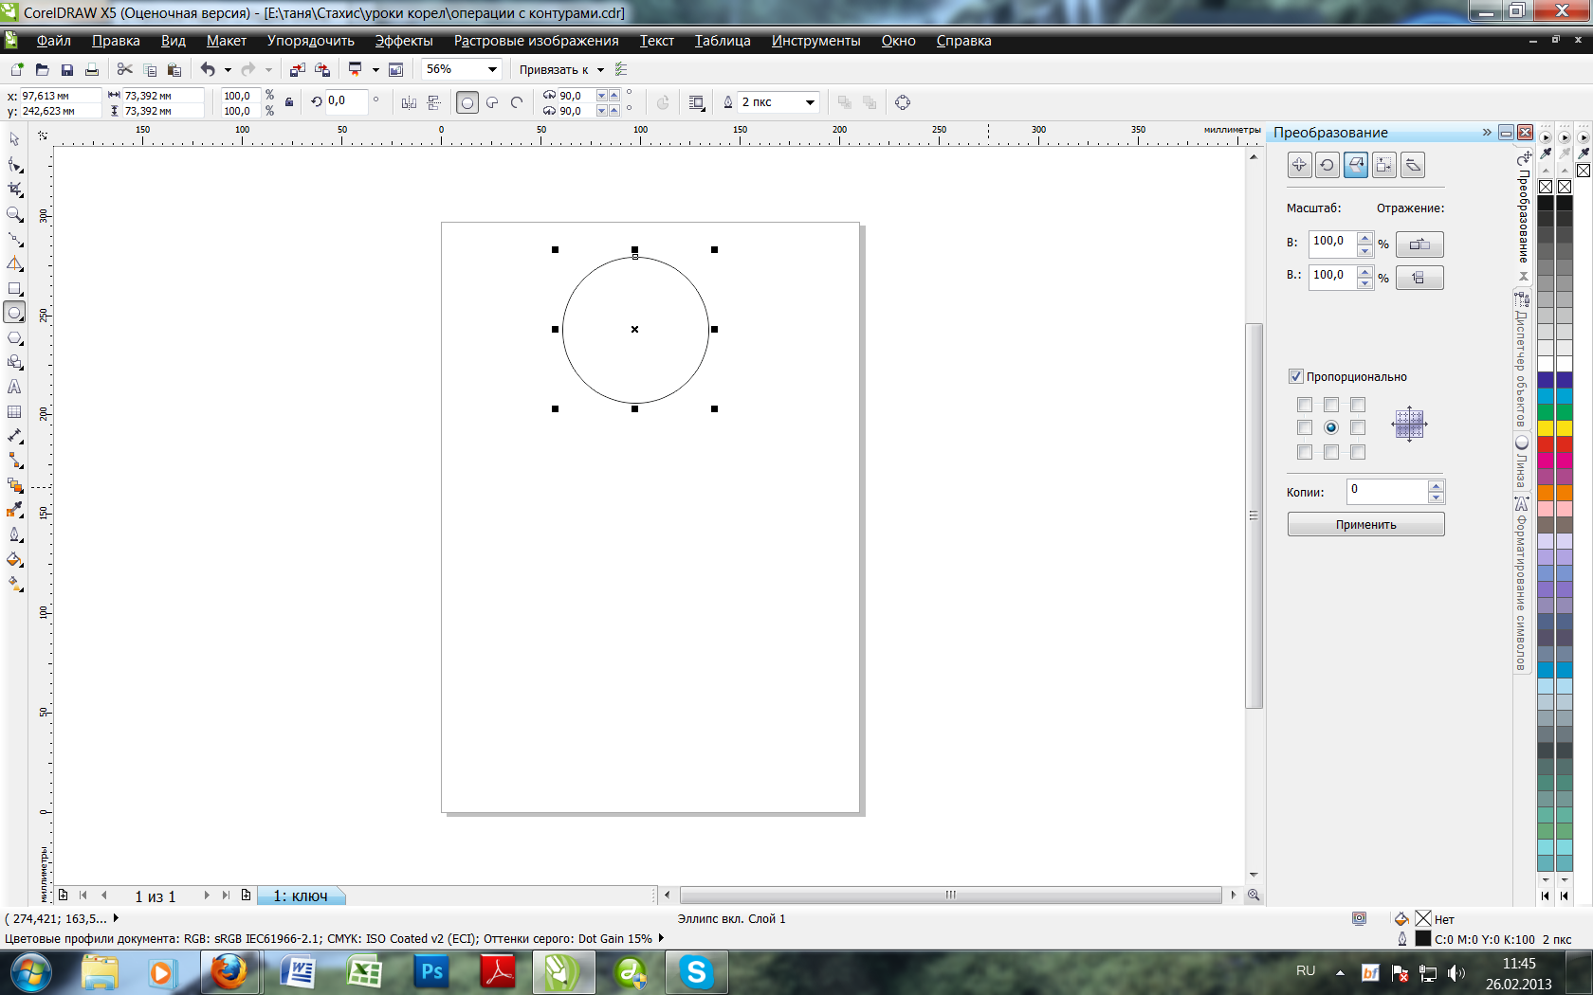This screenshot has height=995, width=1593.
Task: Click the Копии copies input field
Action: click(1387, 491)
